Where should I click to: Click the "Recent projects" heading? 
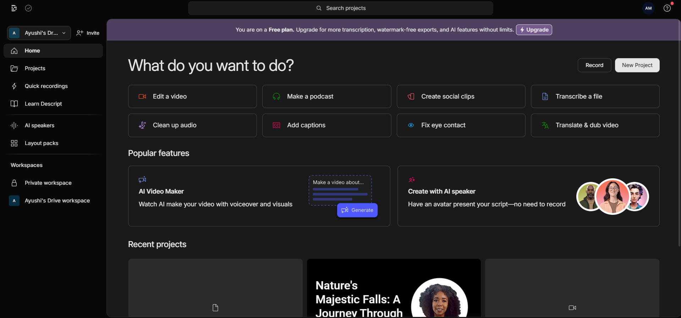click(x=157, y=244)
